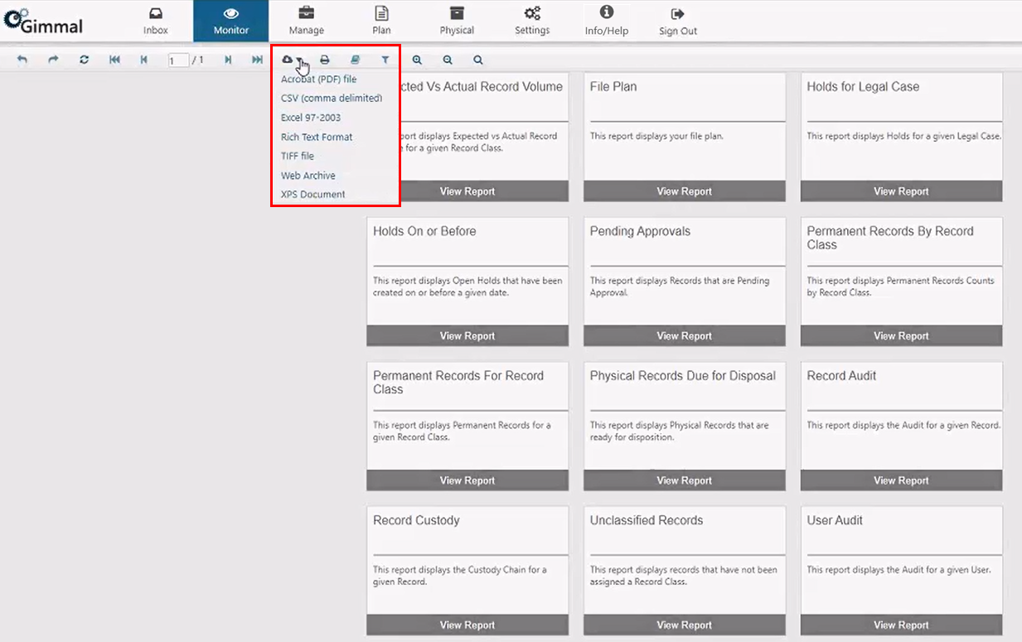Click the page number input field
Image resolution: width=1022 pixels, height=642 pixels.
click(x=177, y=60)
